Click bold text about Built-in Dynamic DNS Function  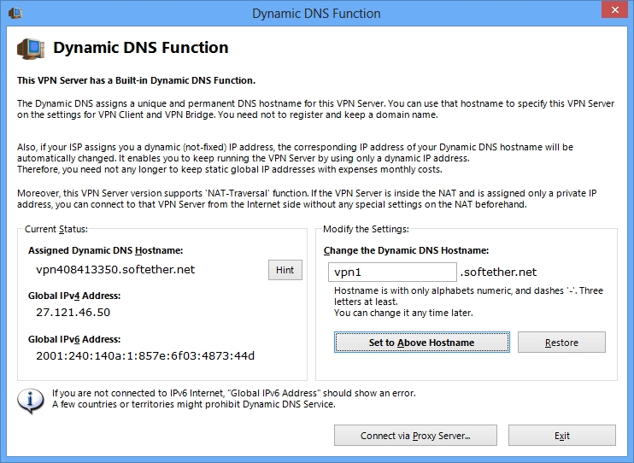click(136, 80)
